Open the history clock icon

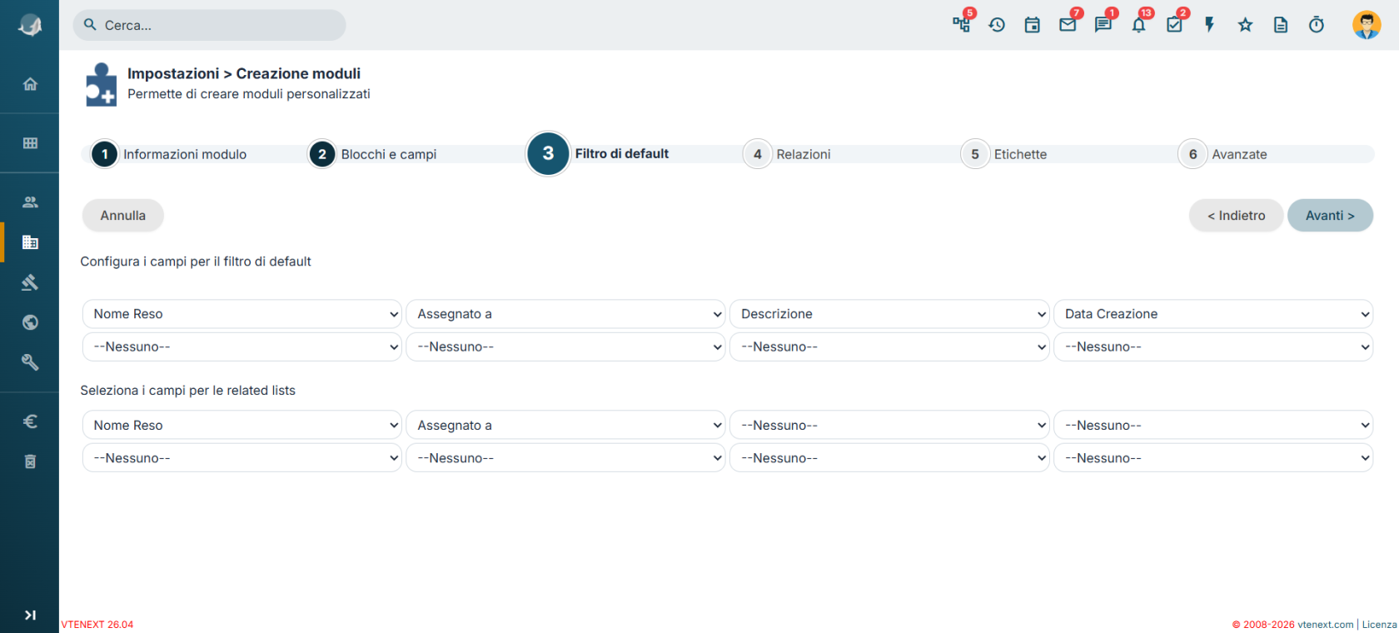[997, 25]
